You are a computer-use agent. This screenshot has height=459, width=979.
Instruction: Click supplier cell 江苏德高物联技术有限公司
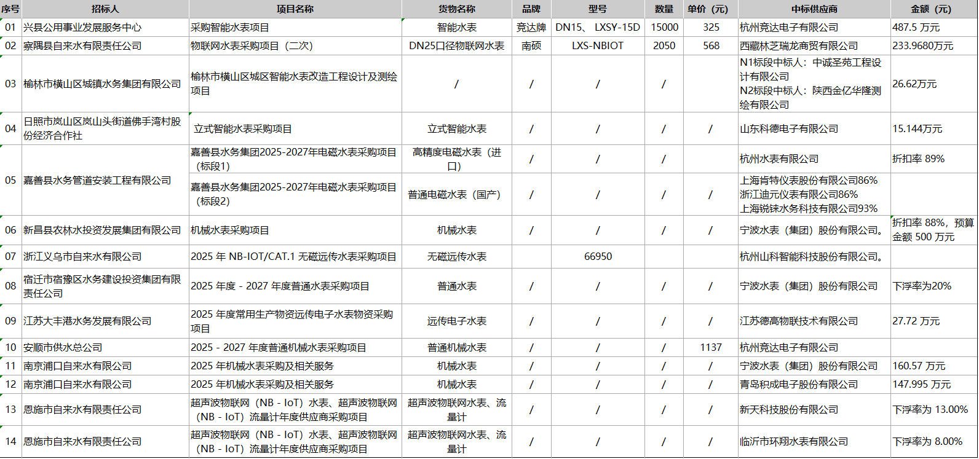tap(814, 321)
